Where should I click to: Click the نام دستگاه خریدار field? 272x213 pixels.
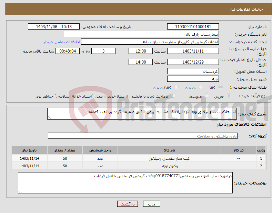pyautogui.click(x=141, y=34)
